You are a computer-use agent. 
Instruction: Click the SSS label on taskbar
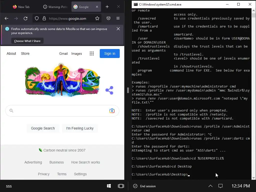click(9, 186)
